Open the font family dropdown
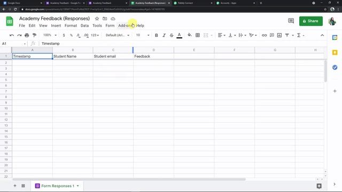 point(118,35)
